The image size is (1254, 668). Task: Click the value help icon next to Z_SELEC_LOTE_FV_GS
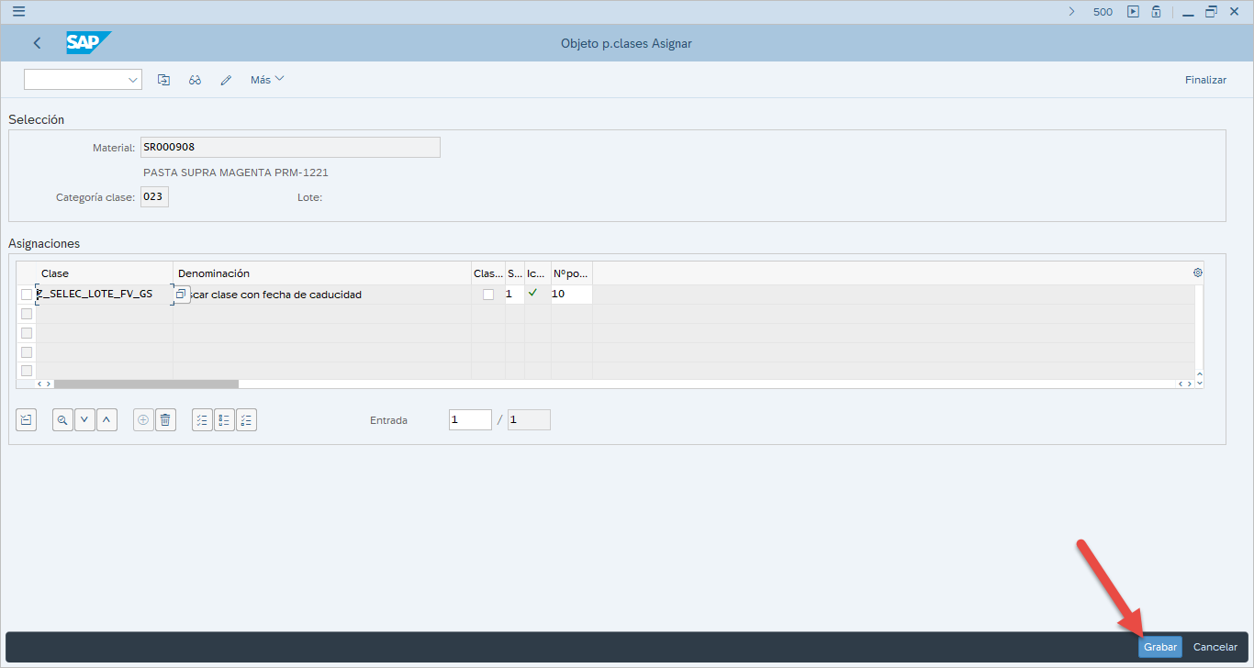tap(181, 294)
